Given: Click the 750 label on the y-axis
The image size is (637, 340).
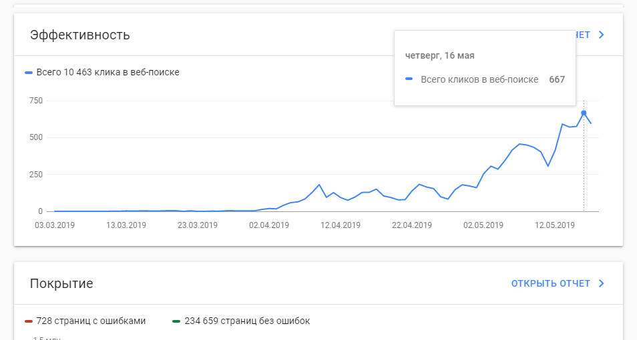Looking at the screenshot, I should click(35, 101).
